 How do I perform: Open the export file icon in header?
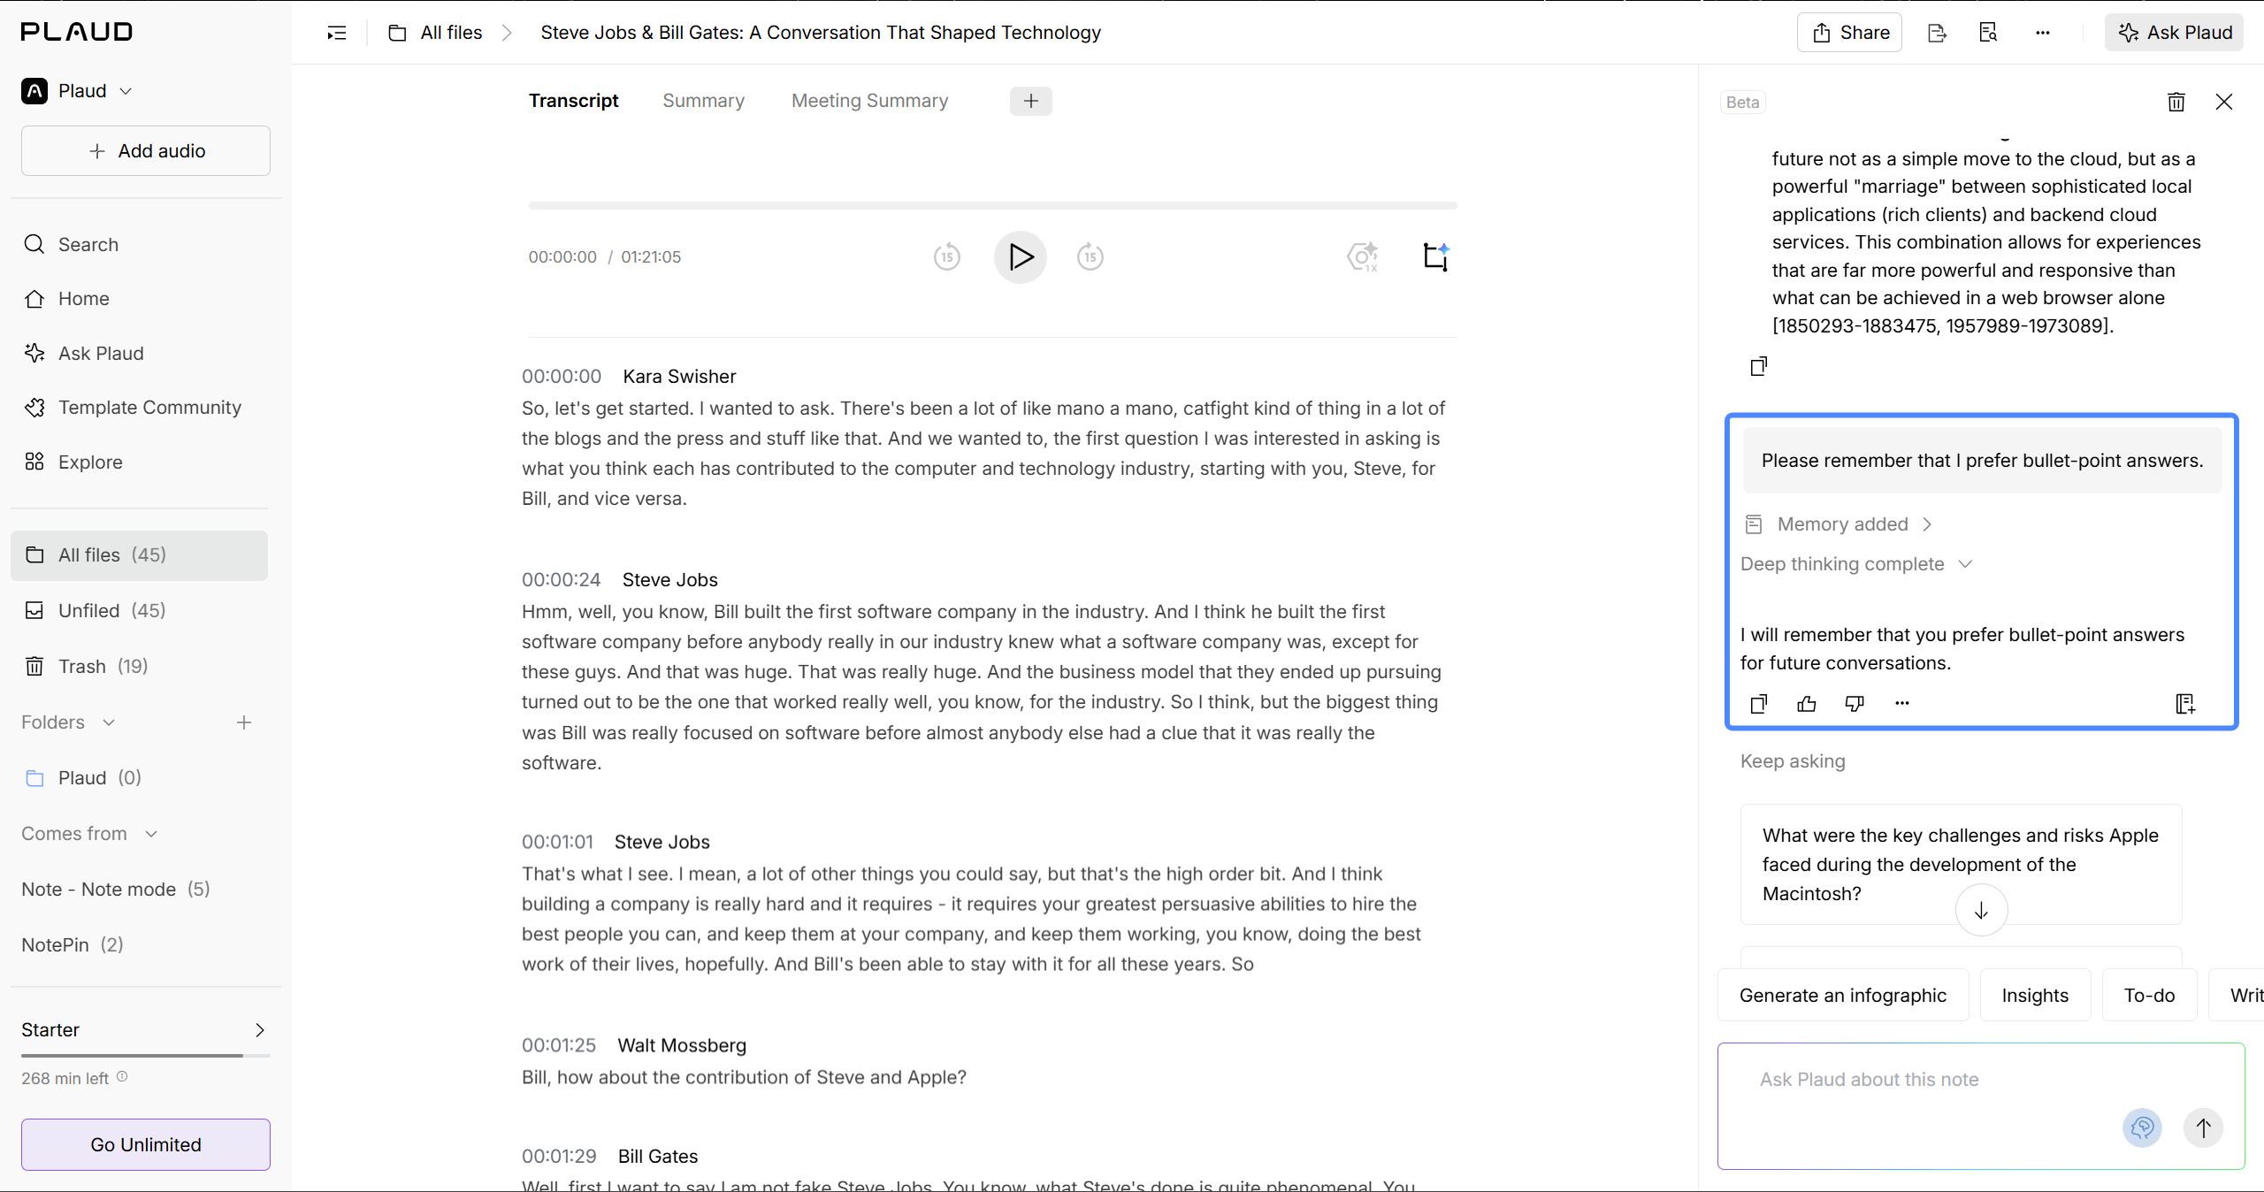(1937, 33)
